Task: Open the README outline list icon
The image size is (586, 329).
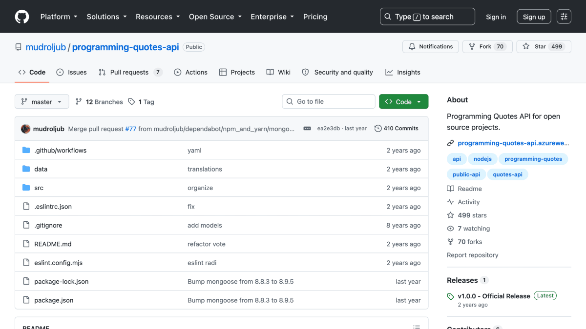Action: [417, 327]
